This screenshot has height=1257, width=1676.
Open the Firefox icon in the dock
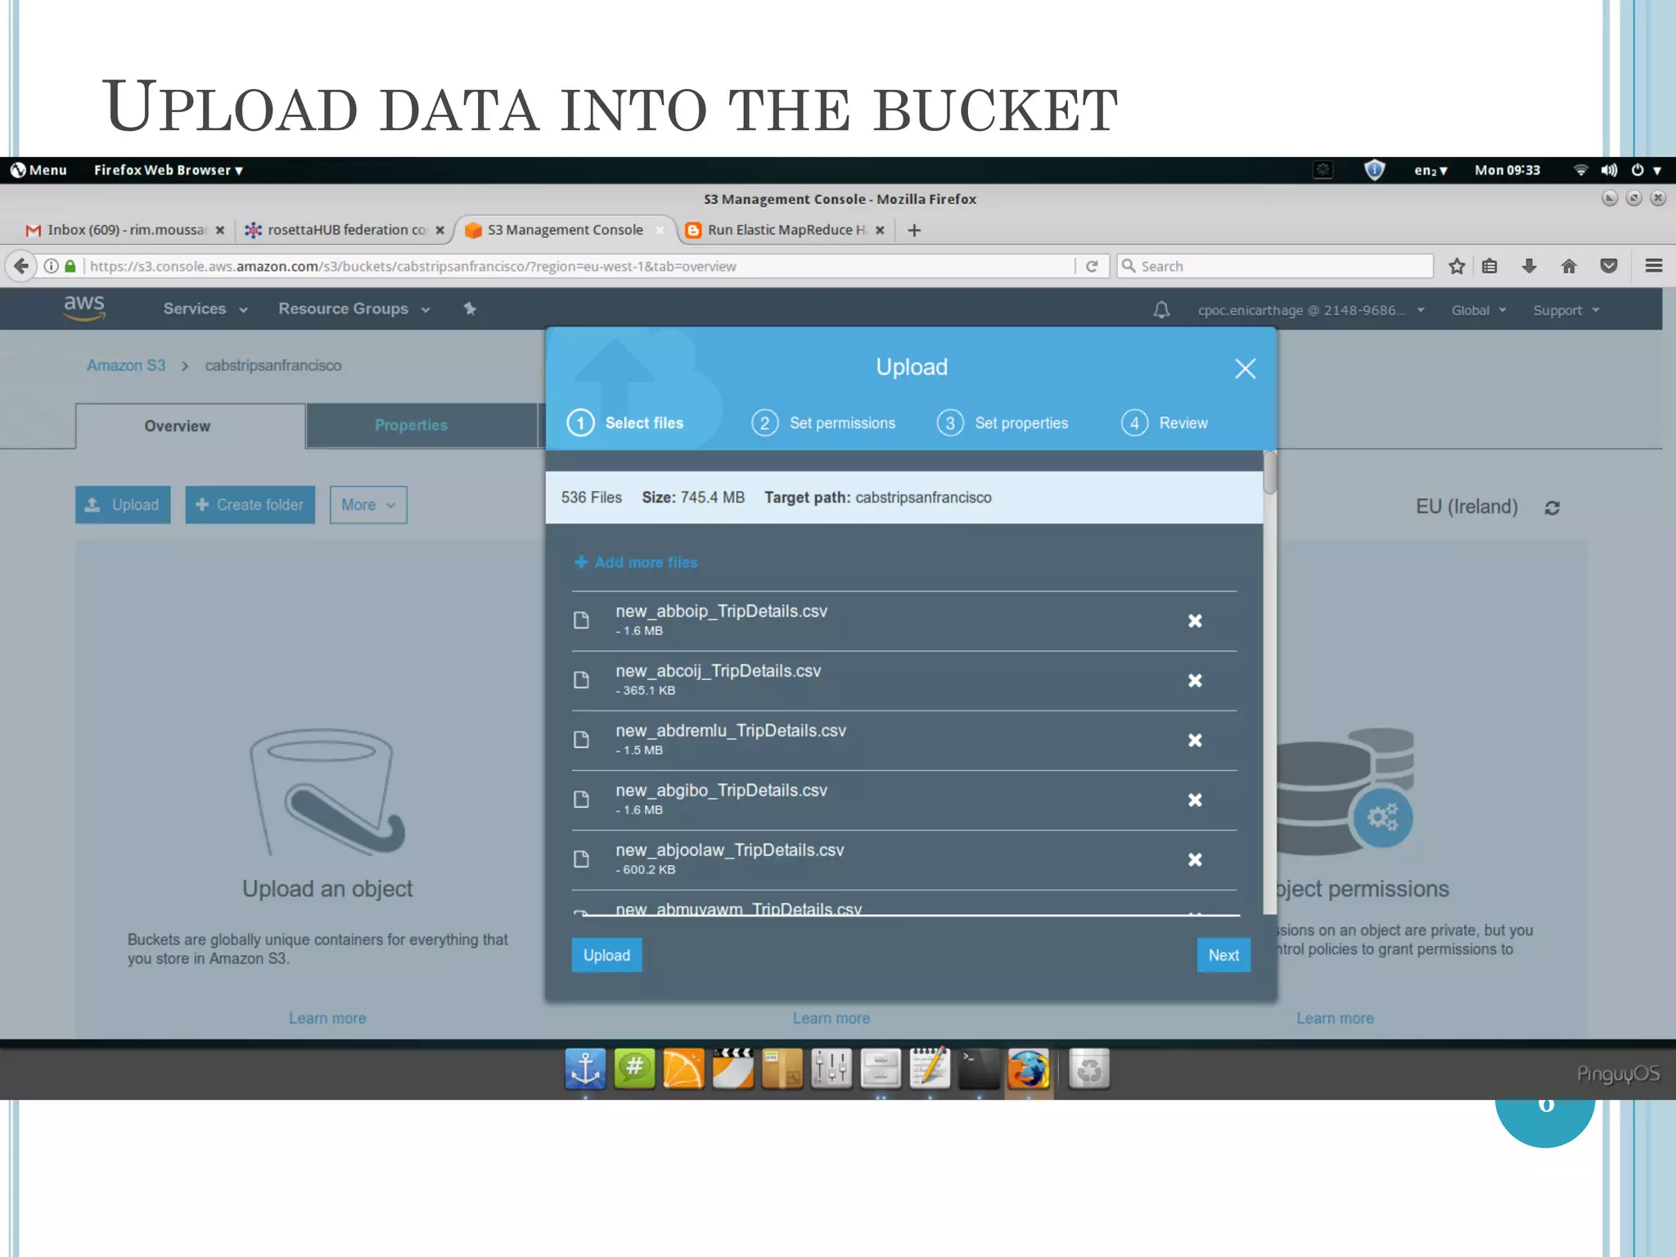point(1029,1069)
